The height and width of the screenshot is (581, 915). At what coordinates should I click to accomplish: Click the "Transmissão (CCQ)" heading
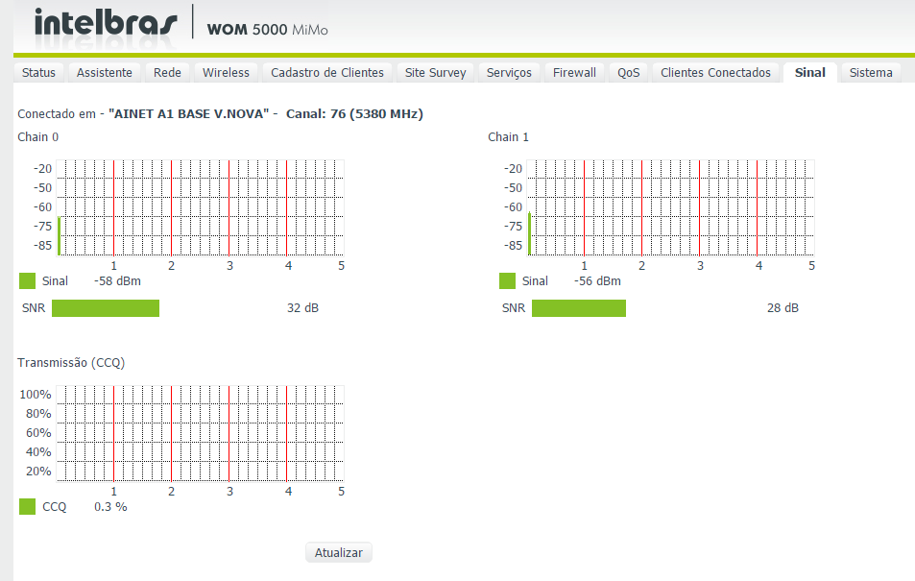click(x=71, y=363)
